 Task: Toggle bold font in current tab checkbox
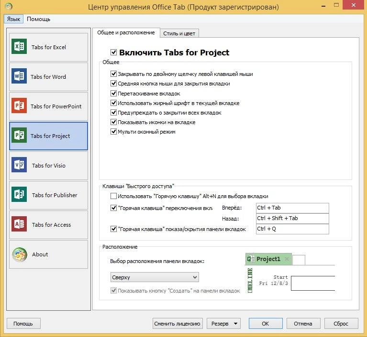(x=113, y=103)
